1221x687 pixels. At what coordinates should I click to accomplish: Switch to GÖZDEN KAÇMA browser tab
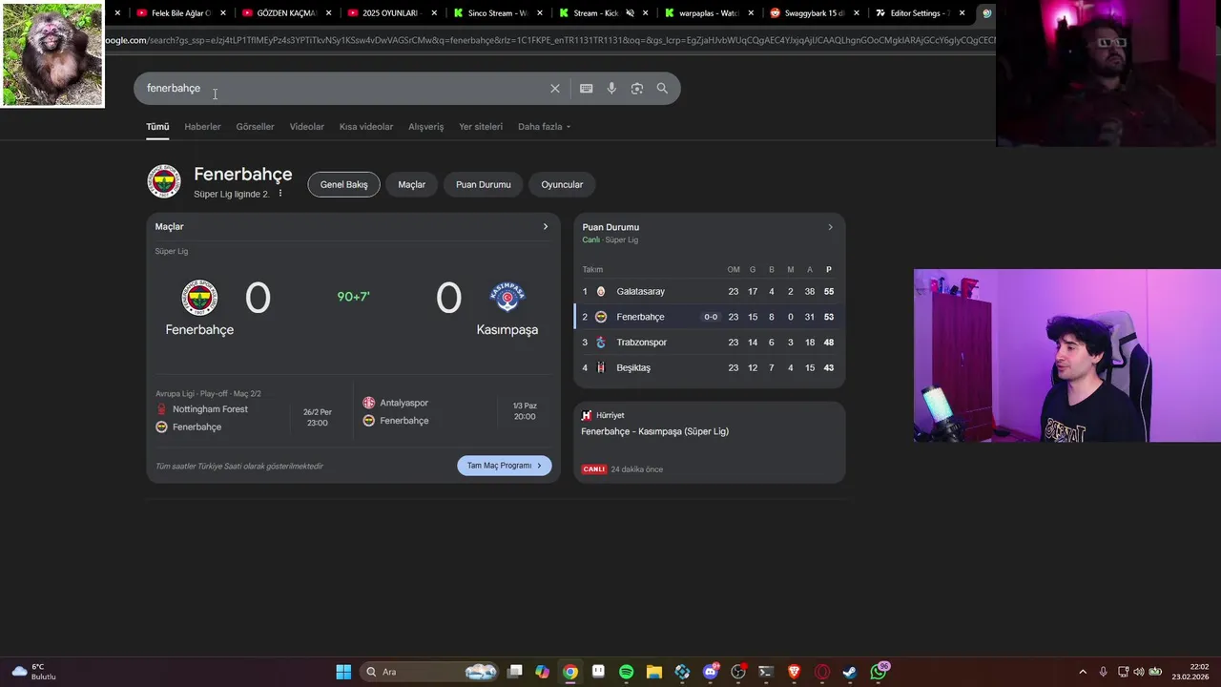click(284, 13)
